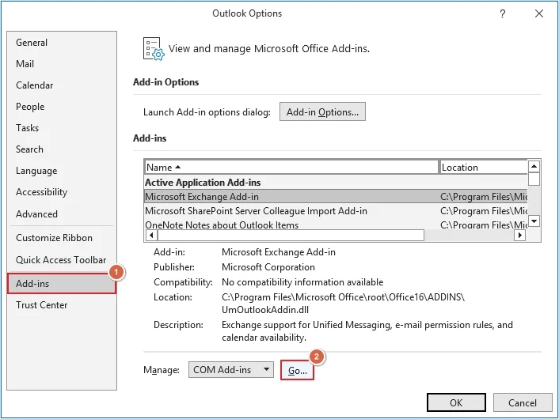This screenshot has width=559, height=419.
Task: Click the horizontal scrollbar thumb in add-ins list
Action: pyautogui.click(x=291, y=235)
